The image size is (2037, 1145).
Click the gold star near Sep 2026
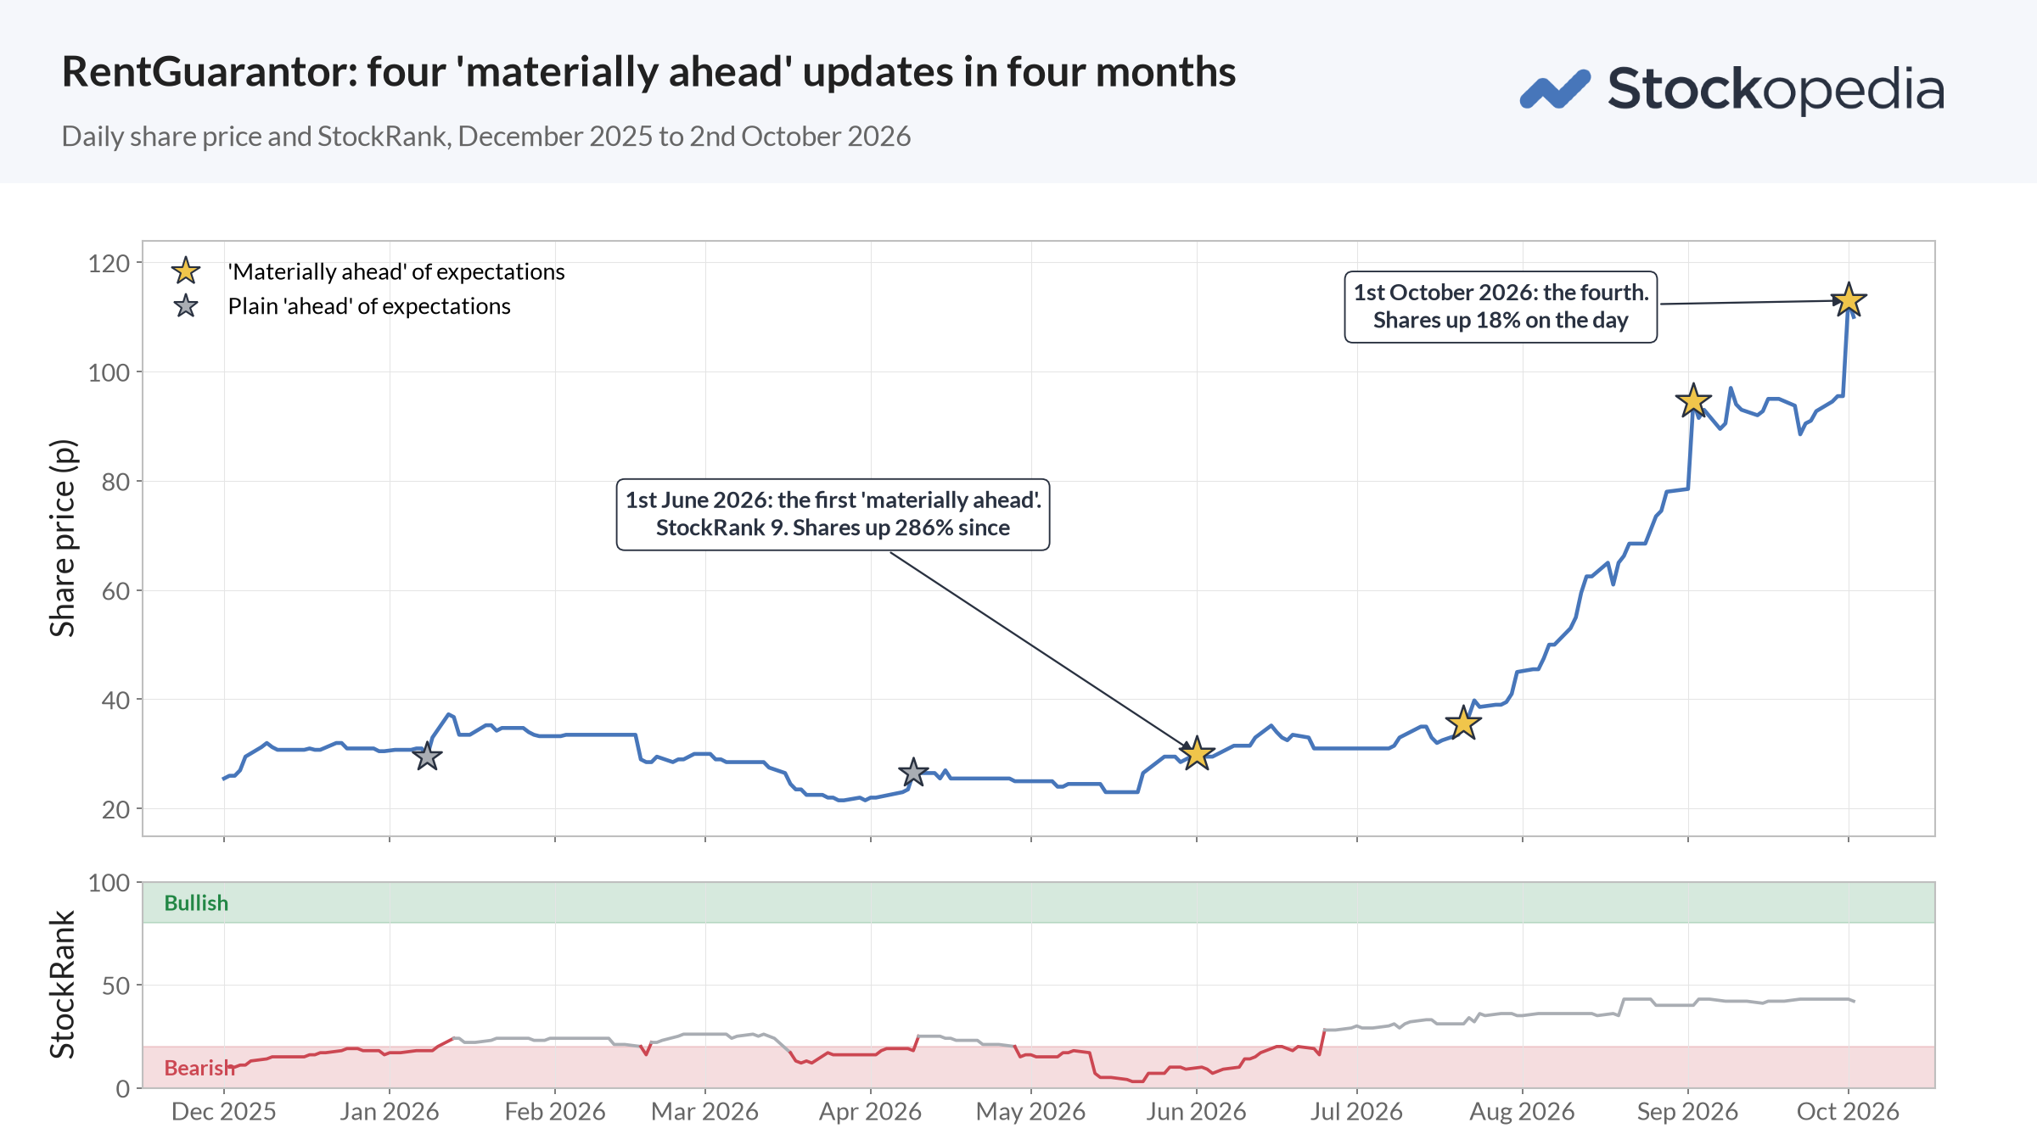[x=1693, y=400]
